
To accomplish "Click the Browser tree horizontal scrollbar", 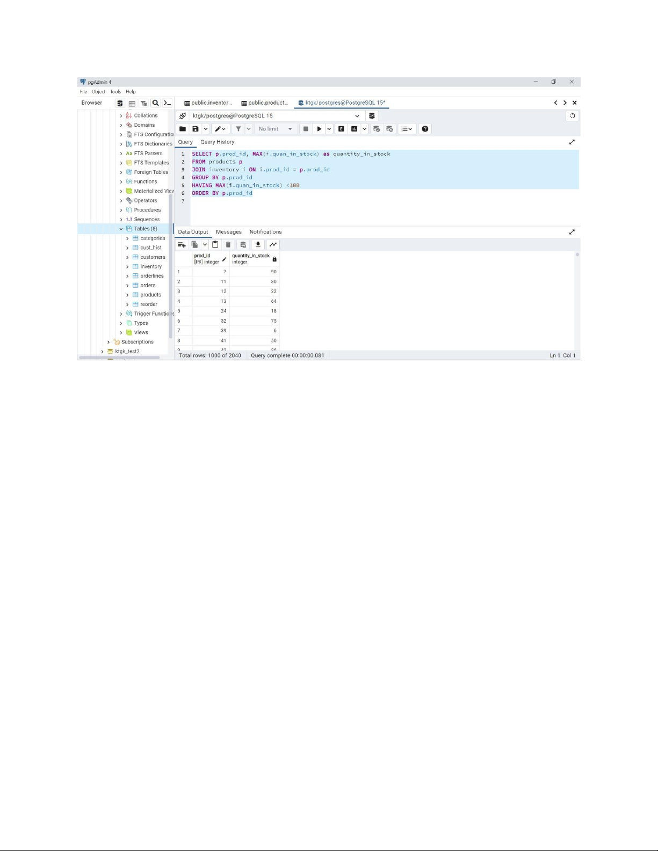I will 120,358.
